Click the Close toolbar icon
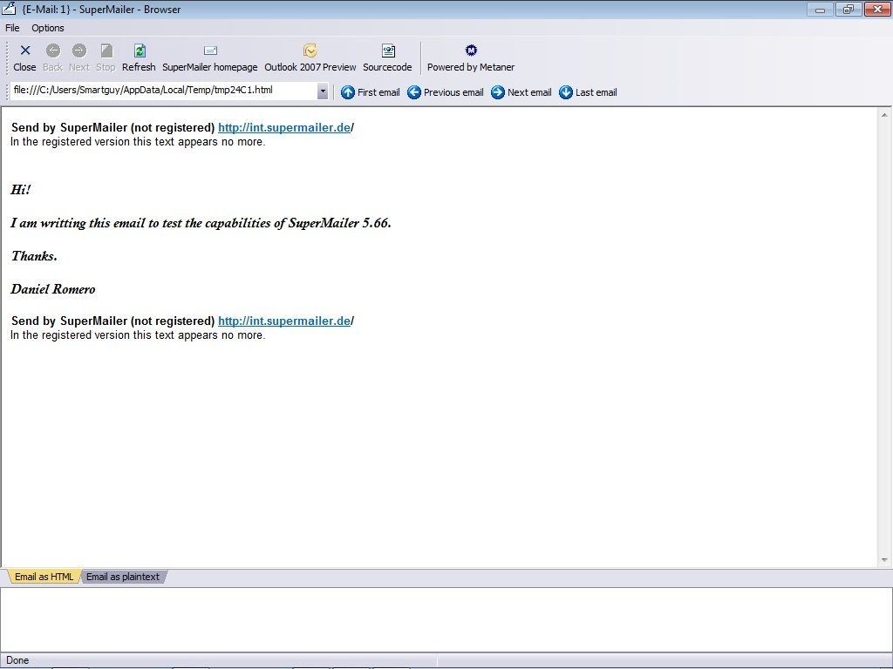This screenshot has height=669, width=893. click(x=25, y=51)
